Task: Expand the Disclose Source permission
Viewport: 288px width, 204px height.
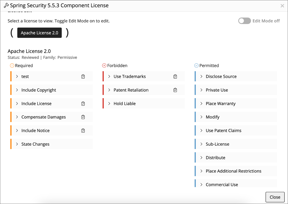Action: pyautogui.click(x=202, y=76)
